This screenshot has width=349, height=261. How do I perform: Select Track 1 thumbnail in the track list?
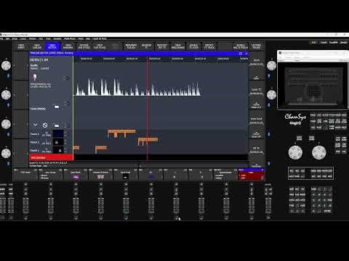tap(58, 133)
